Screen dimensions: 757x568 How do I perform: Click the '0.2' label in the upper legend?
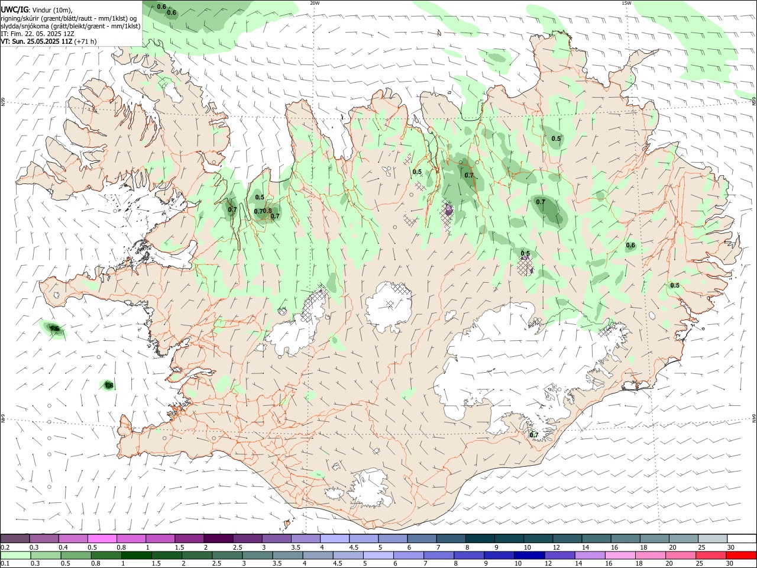pyautogui.click(x=5, y=547)
